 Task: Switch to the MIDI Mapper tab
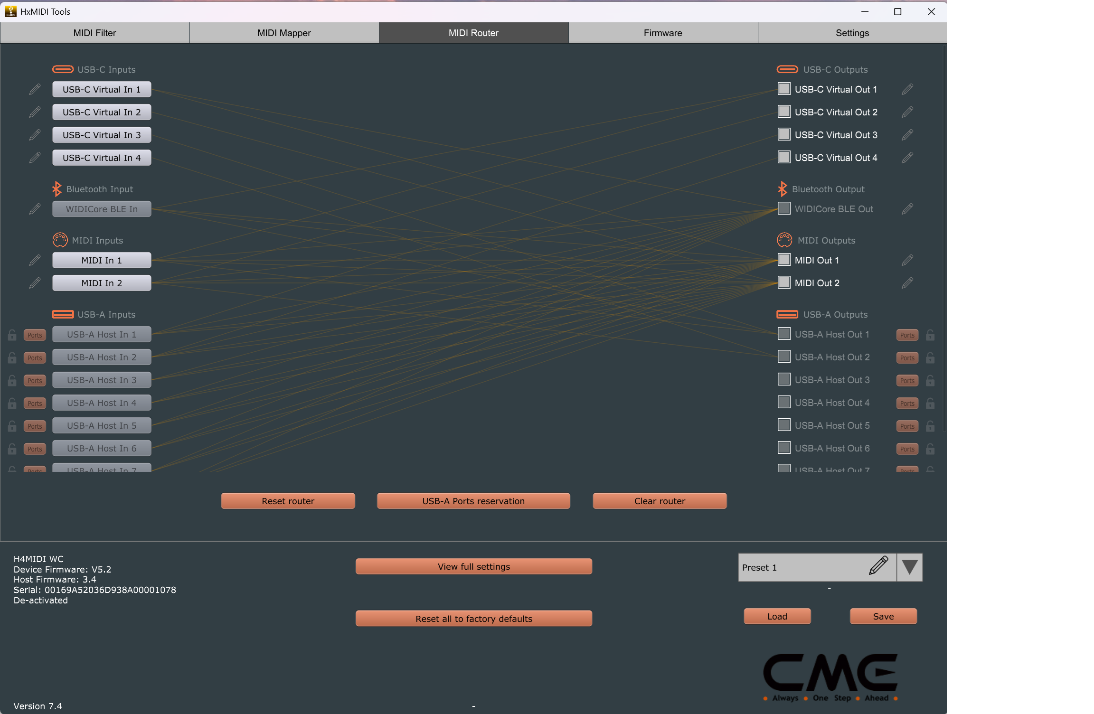tap(284, 33)
